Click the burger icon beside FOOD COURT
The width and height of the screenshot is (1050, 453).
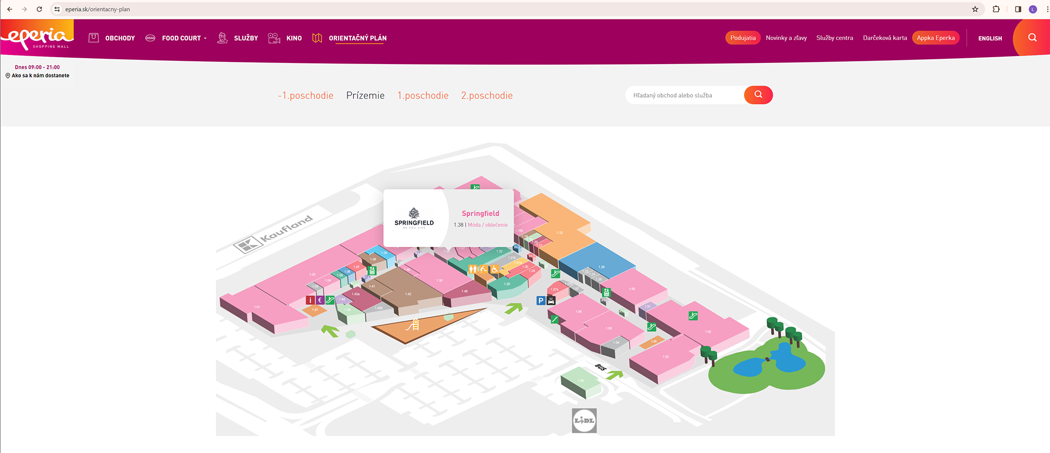coord(150,38)
